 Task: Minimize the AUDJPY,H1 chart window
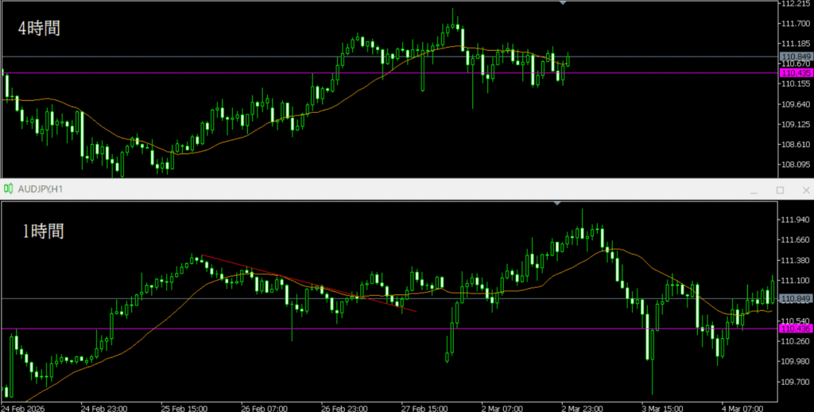tap(755, 190)
